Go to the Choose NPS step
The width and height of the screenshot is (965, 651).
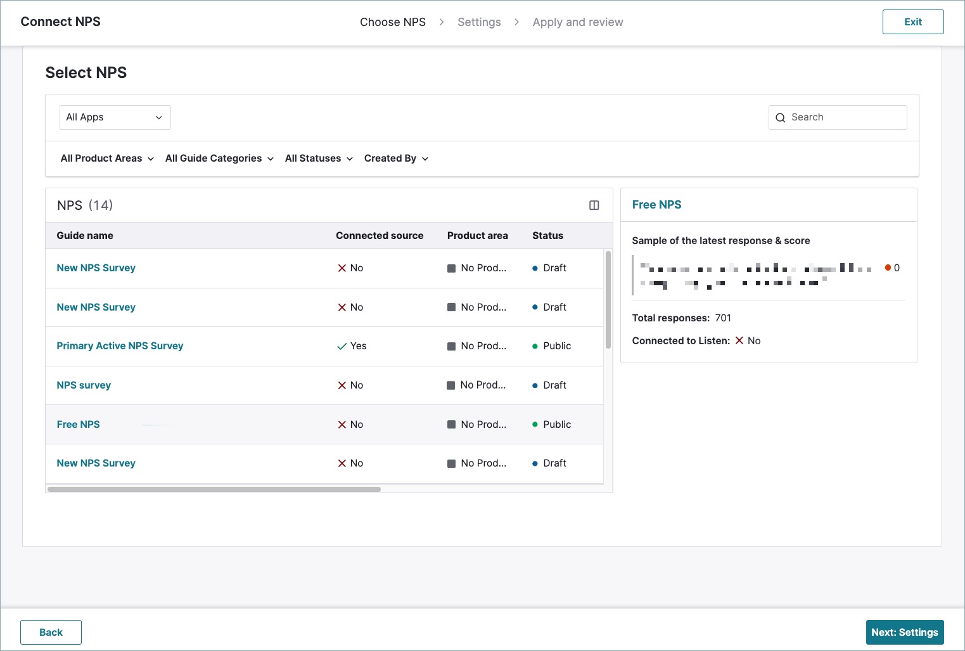coord(393,22)
